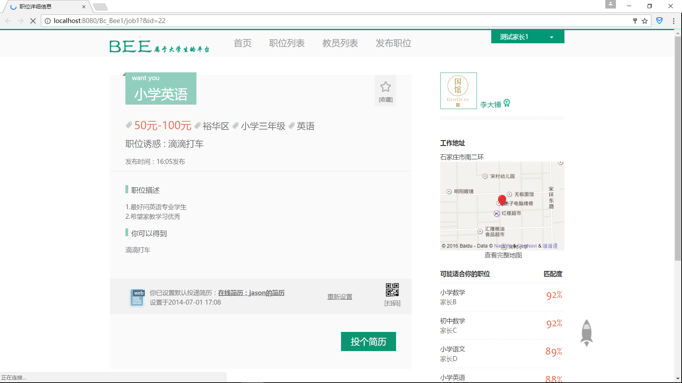Click the star favorite (收藏) icon

(x=385, y=87)
